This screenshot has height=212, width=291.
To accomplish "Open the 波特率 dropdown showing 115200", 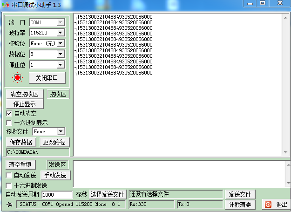I will [x=60, y=33].
